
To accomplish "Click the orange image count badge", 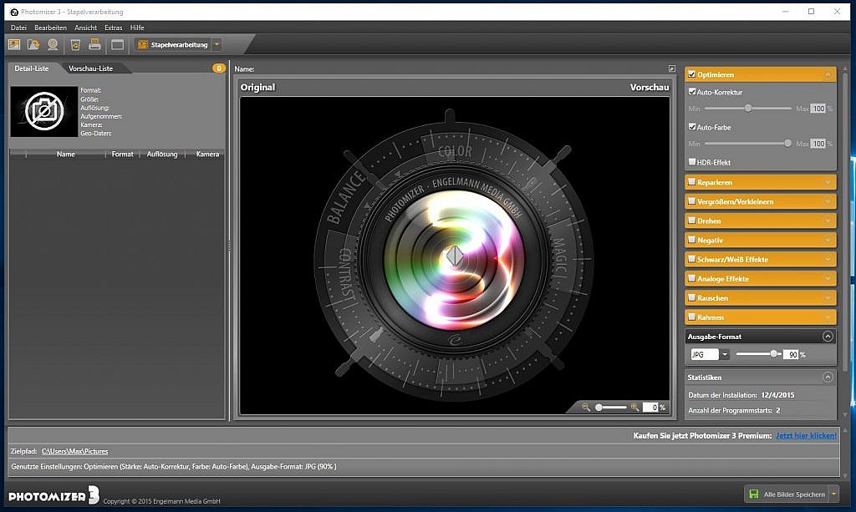I will click(x=219, y=68).
